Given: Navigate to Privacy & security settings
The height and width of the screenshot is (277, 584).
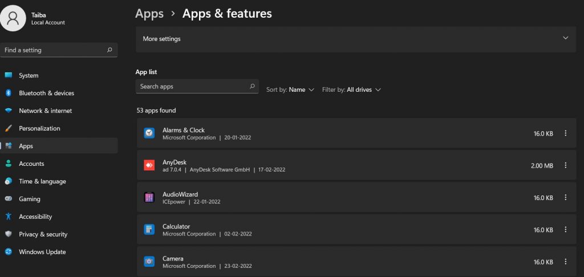Looking at the screenshot, I should pos(43,234).
